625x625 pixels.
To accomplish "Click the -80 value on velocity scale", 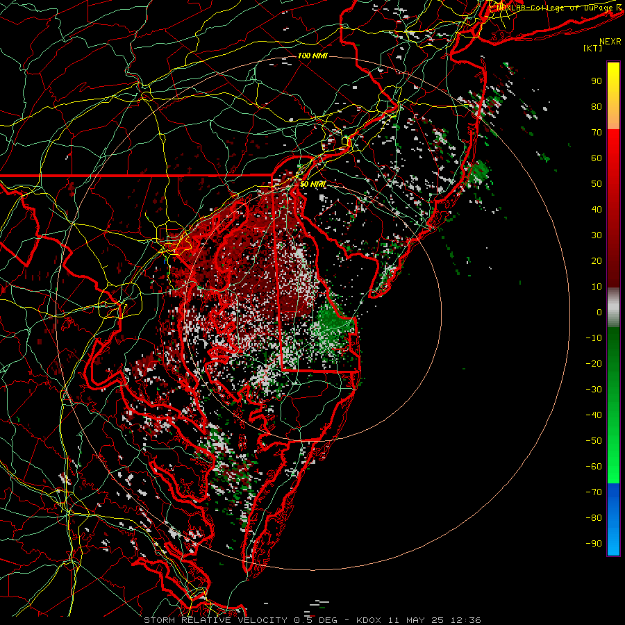I will click(594, 518).
